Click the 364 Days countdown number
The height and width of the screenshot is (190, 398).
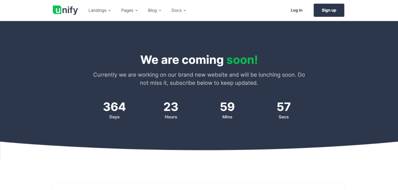pyautogui.click(x=114, y=107)
